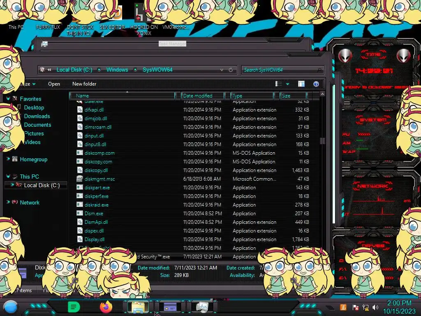Open the orange Java tray icon
Screen dimensions: 421x316
[343, 307]
